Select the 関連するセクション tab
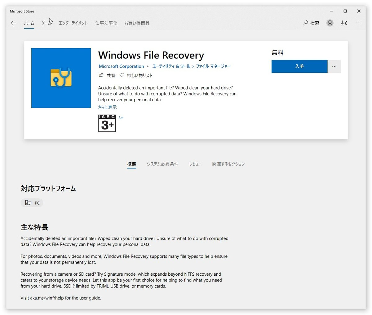 (x=228, y=164)
